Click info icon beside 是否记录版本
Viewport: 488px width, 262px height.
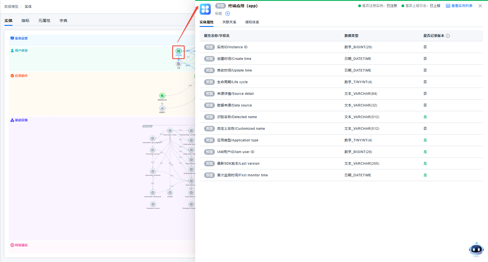tap(448, 36)
